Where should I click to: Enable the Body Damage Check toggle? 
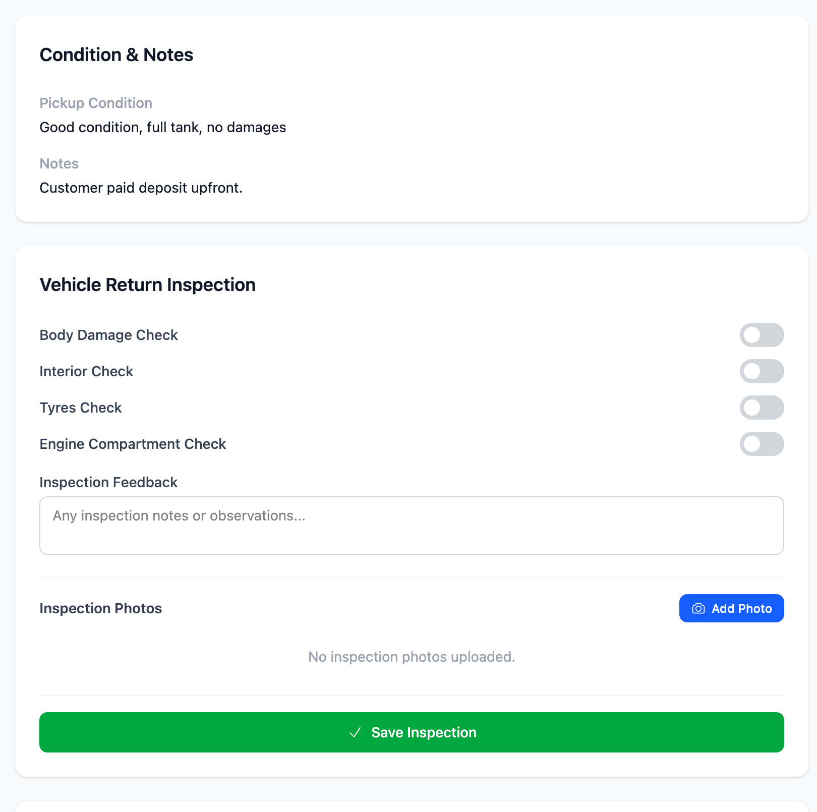762,334
